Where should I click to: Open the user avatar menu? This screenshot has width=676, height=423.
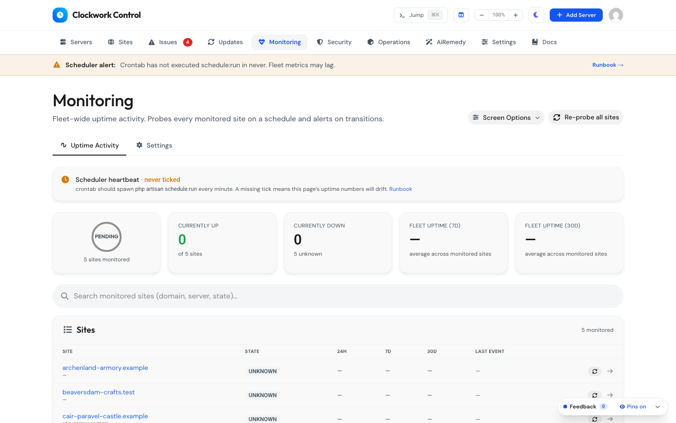click(616, 15)
